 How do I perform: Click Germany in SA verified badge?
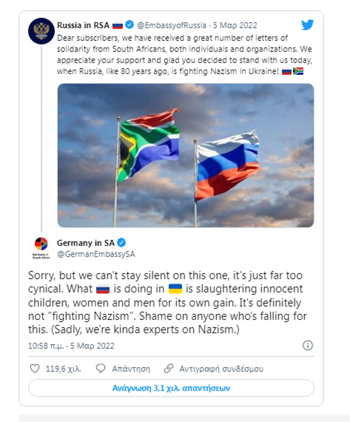coord(121,243)
